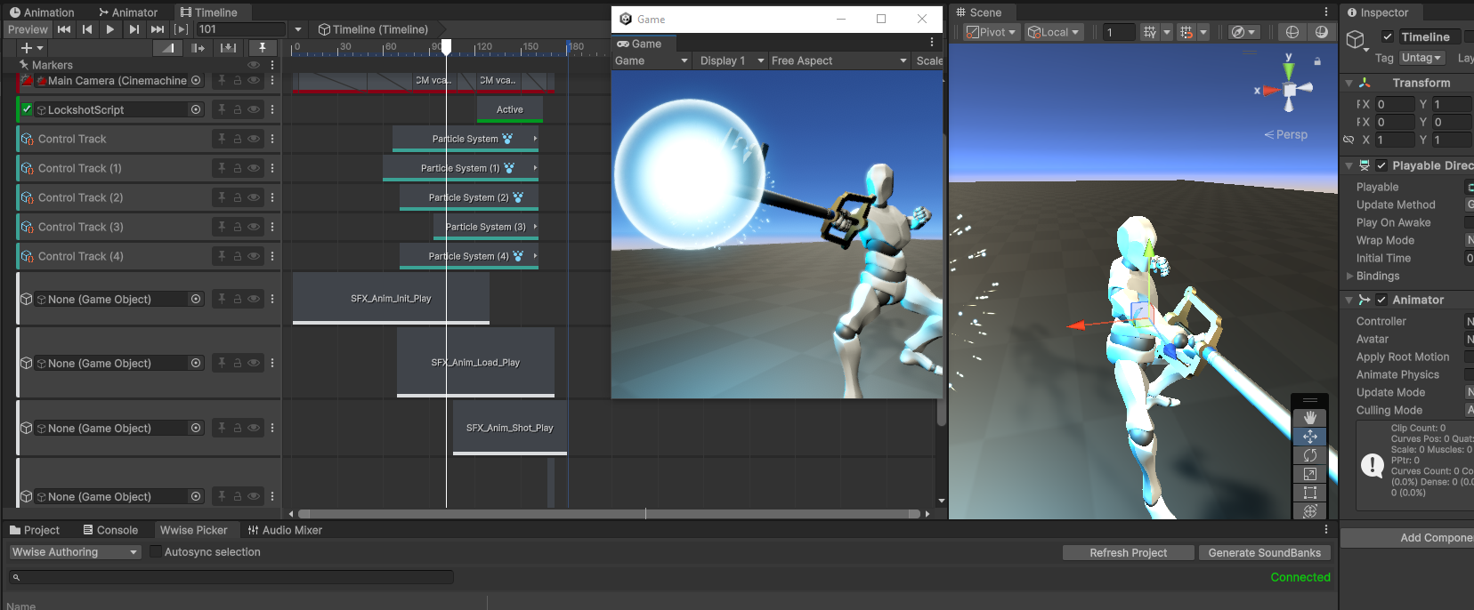Toggle visibility of Control Track (1)

click(x=254, y=168)
